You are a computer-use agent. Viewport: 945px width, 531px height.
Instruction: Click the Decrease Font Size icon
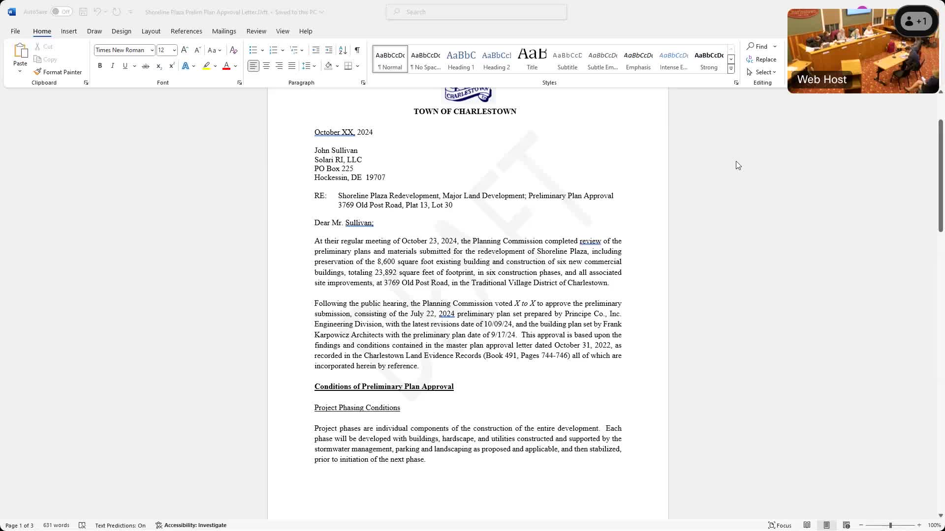tap(197, 50)
